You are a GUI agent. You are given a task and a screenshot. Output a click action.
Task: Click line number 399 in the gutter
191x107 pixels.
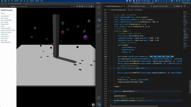point(105,56)
